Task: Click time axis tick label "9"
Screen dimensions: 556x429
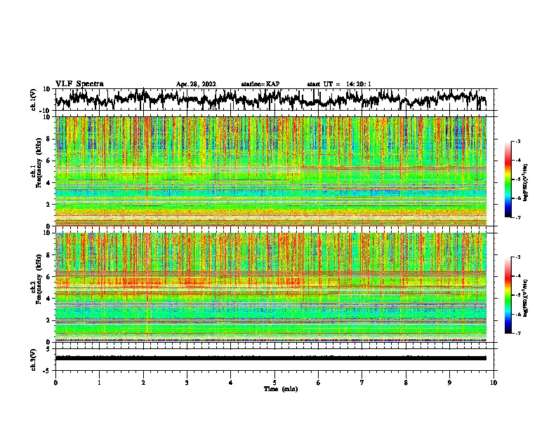Action: point(449,383)
